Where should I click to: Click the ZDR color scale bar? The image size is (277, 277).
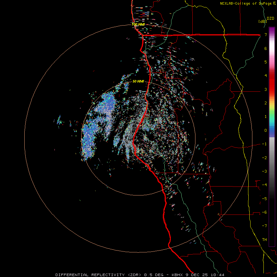[x=272, y=137]
